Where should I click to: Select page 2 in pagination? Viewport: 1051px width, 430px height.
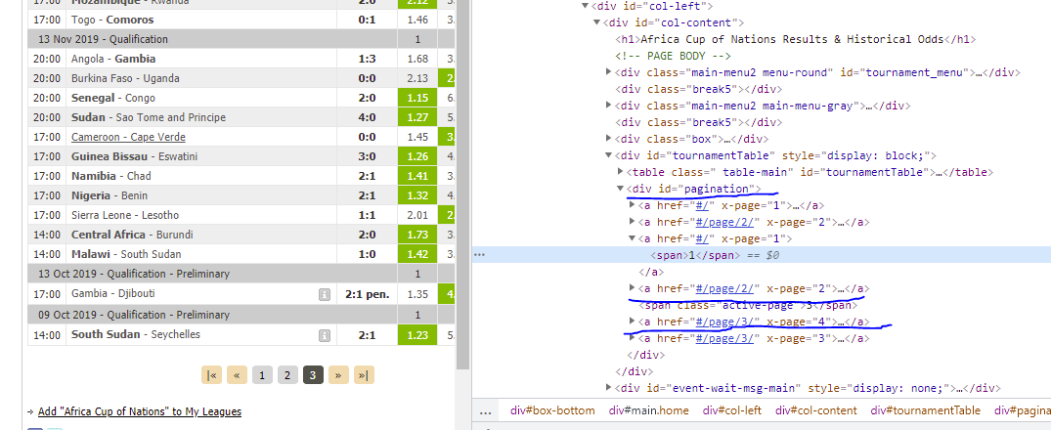[286, 375]
